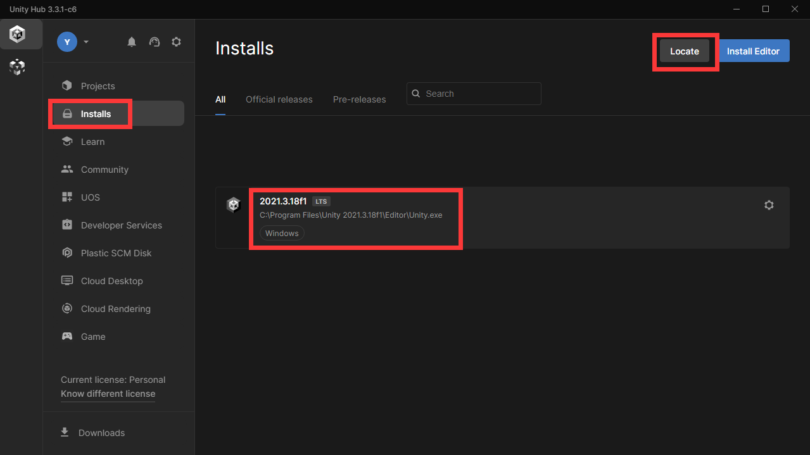Open the Unity Hub home icon in left rail
The image size is (810, 455).
(x=18, y=34)
